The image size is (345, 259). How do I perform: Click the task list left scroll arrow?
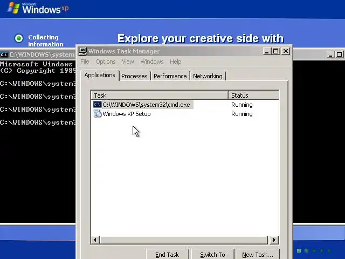(95, 240)
